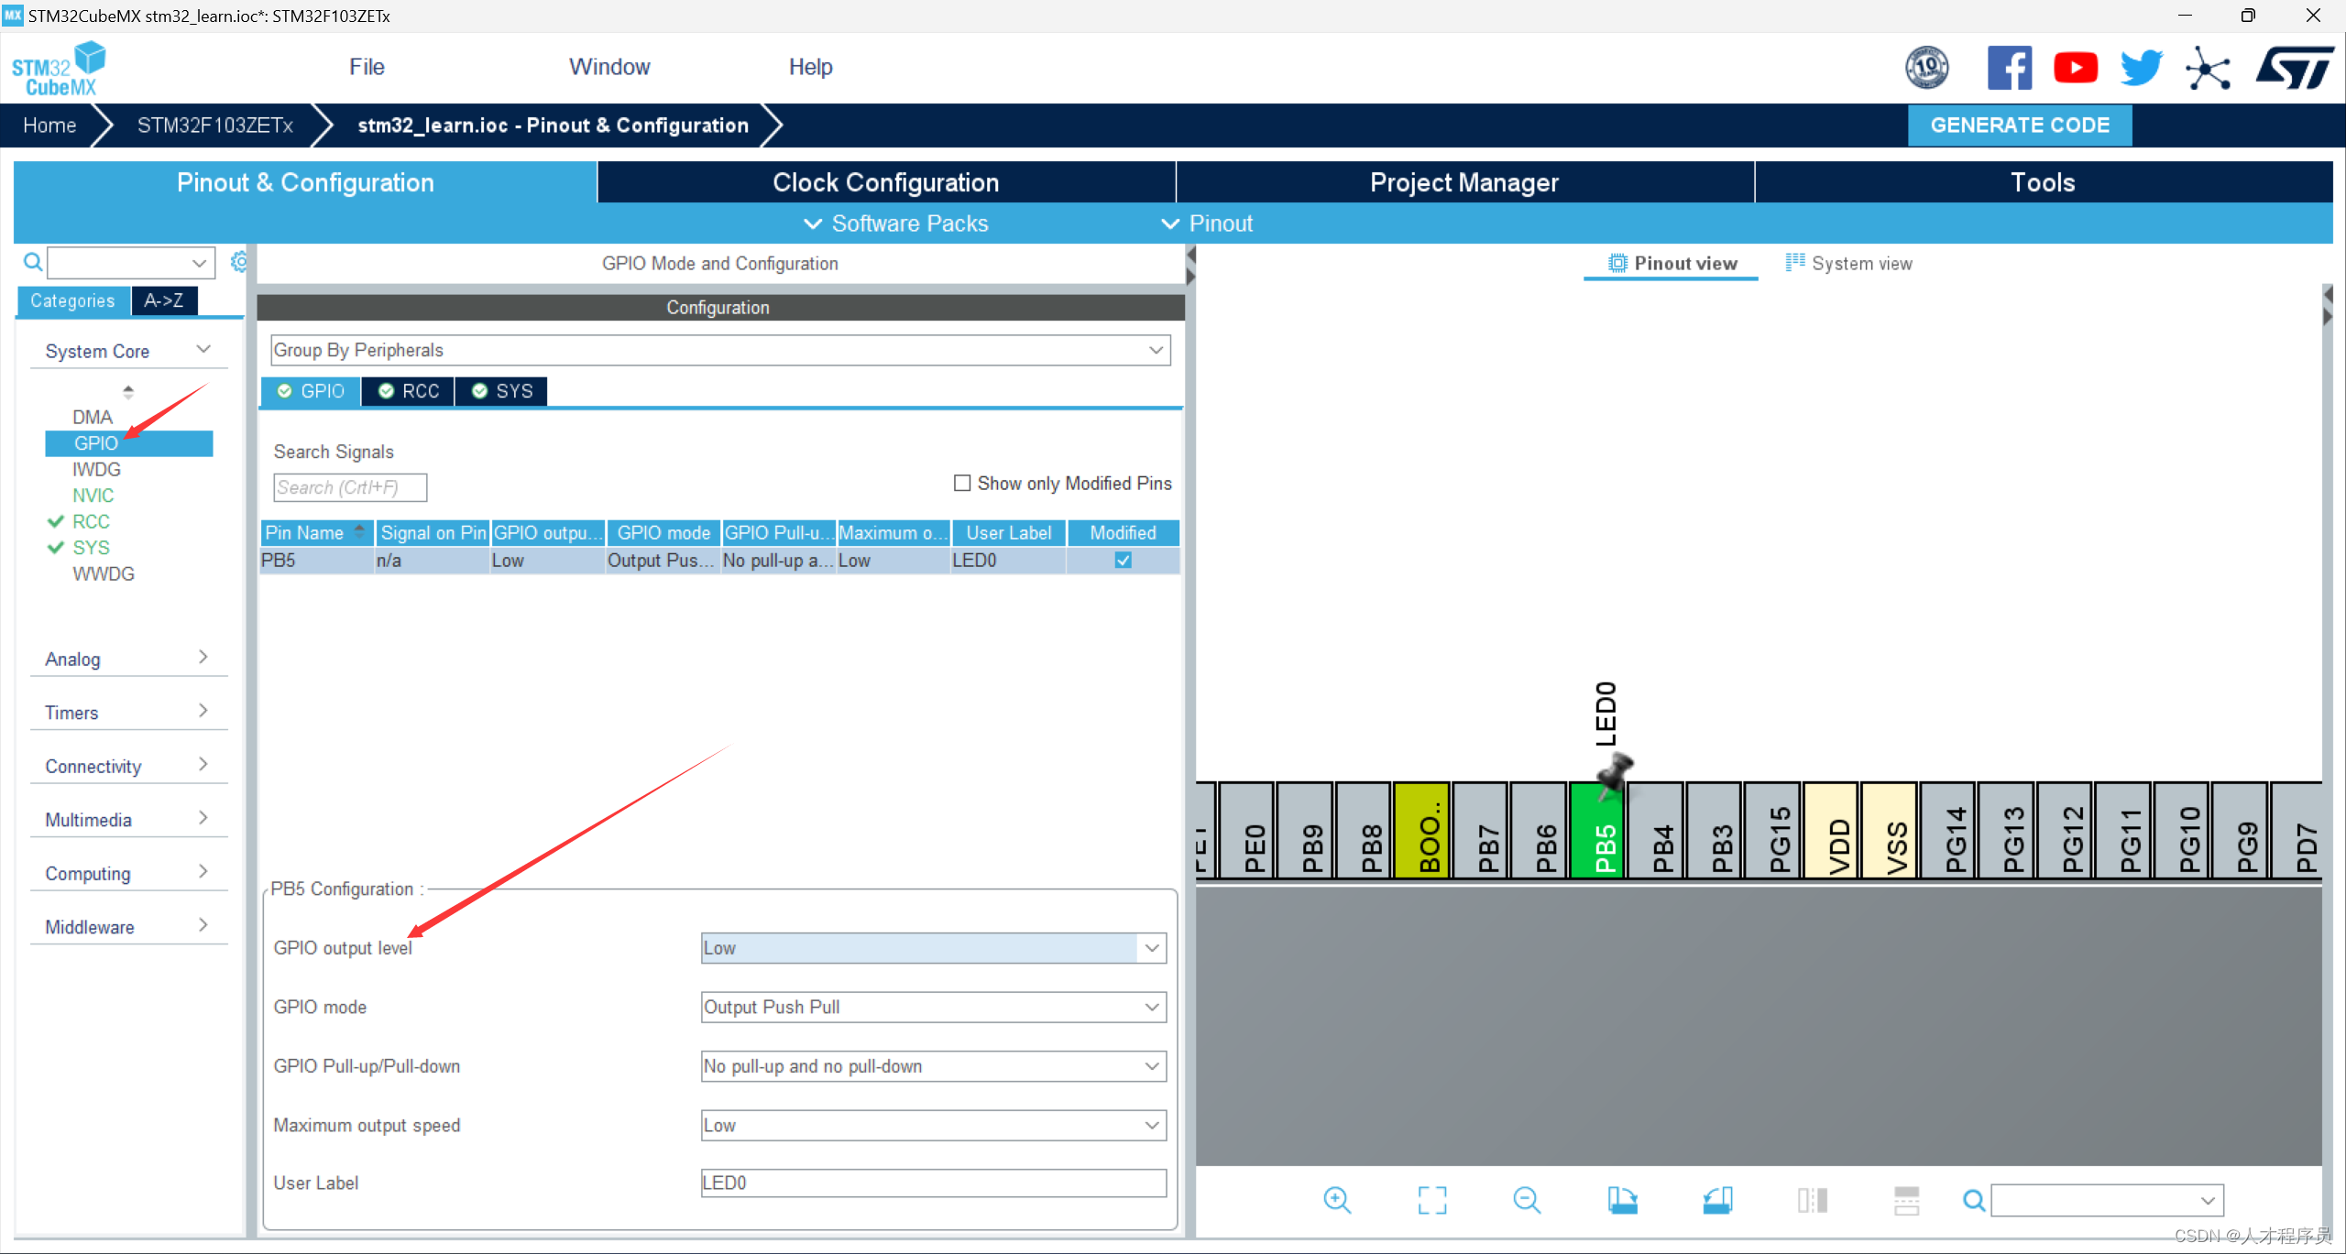Open the Software Packs dropdown menu
The height and width of the screenshot is (1254, 2346).
click(895, 224)
